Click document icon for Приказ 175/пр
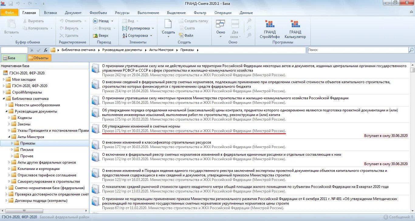The width and height of the screenshot is (415, 221). (96, 112)
